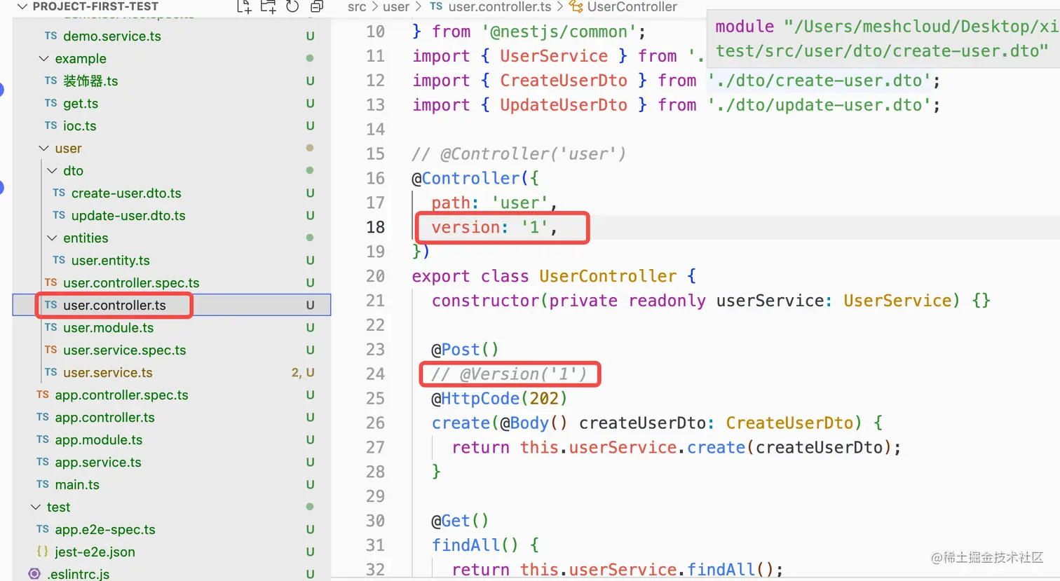The image size is (1060, 581).
Task: Click the @HttpCode(202) decorator
Action: [x=499, y=398]
